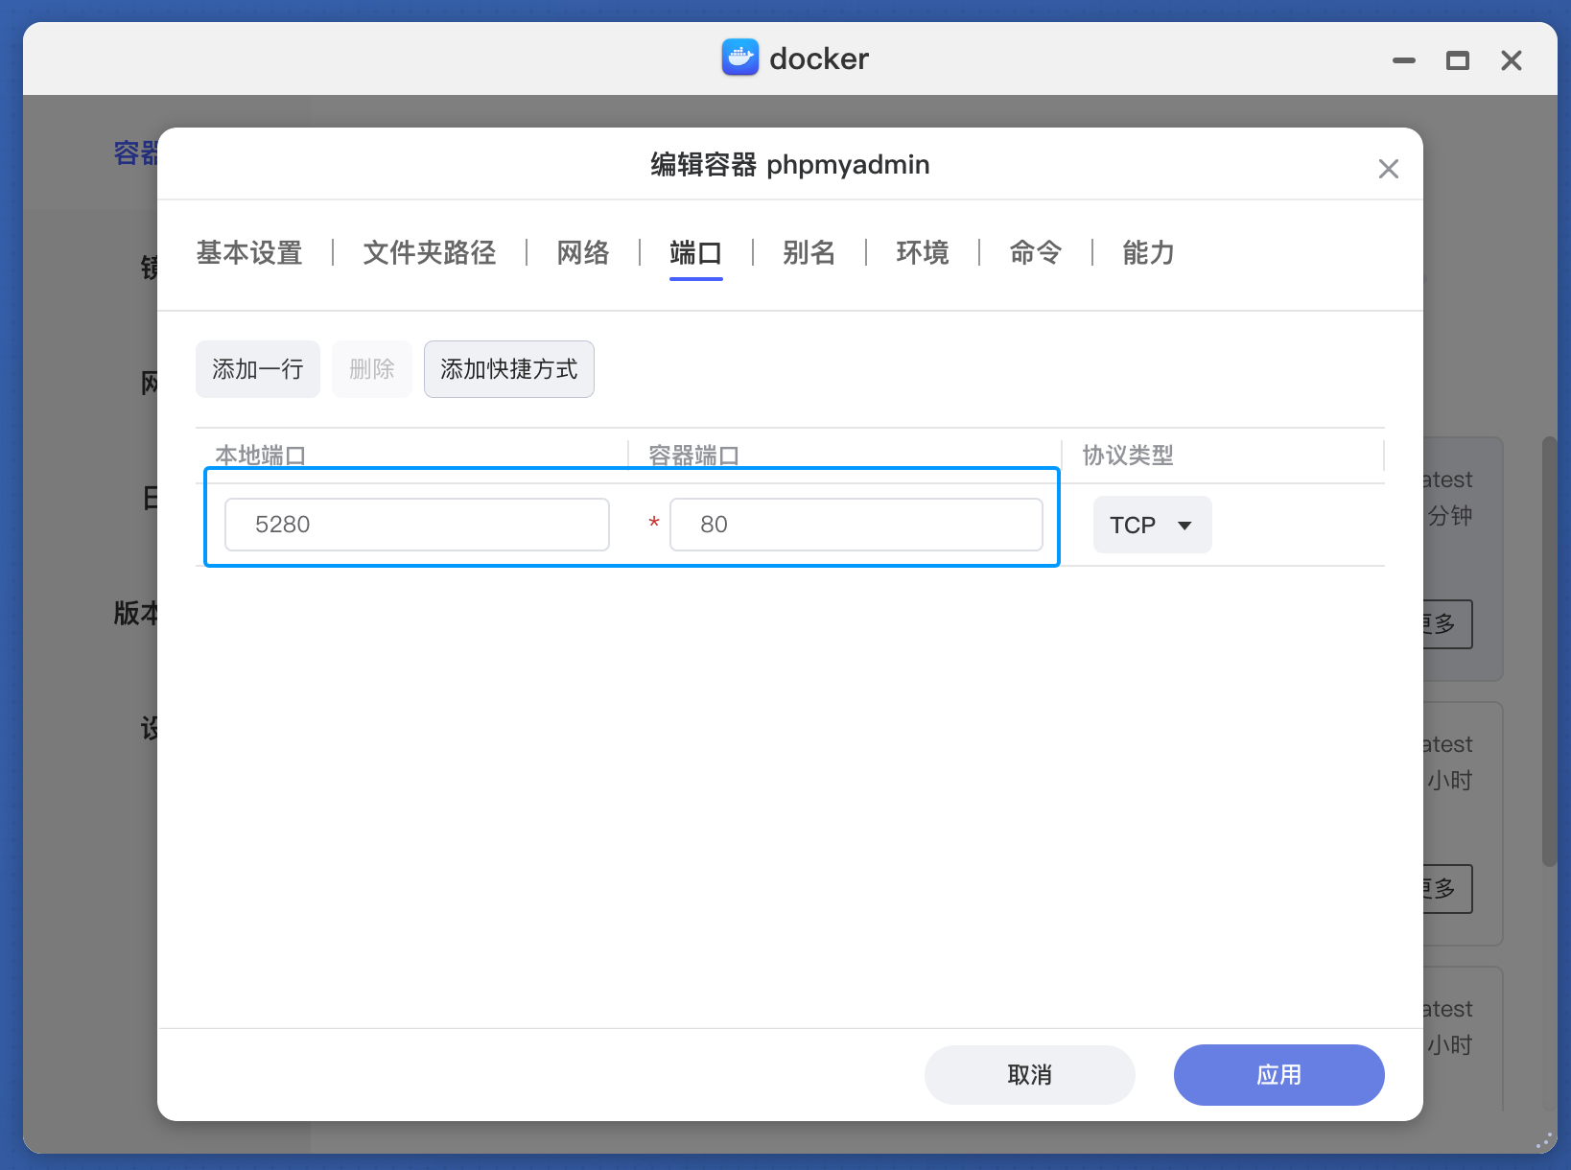The width and height of the screenshot is (1571, 1170).
Task: Close the docker window
Action: pyautogui.click(x=1512, y=60)
